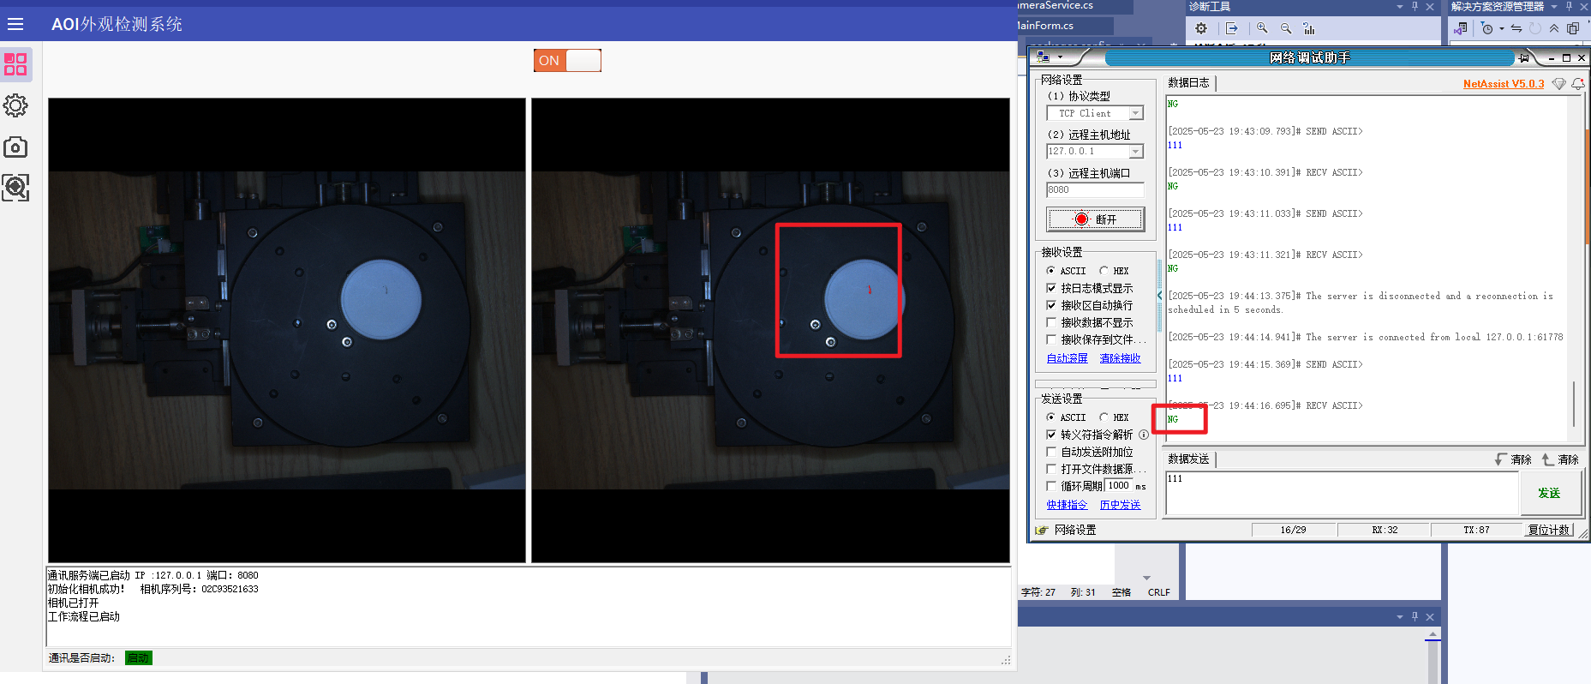
Task: Click the green 启动 status indicator
Action: tap(139, 658)
